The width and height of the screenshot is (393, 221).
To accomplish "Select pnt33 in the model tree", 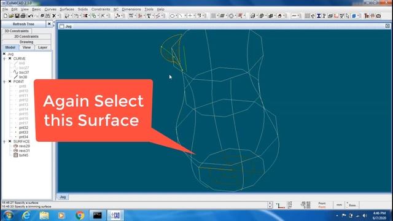I will tap(23, 133).
